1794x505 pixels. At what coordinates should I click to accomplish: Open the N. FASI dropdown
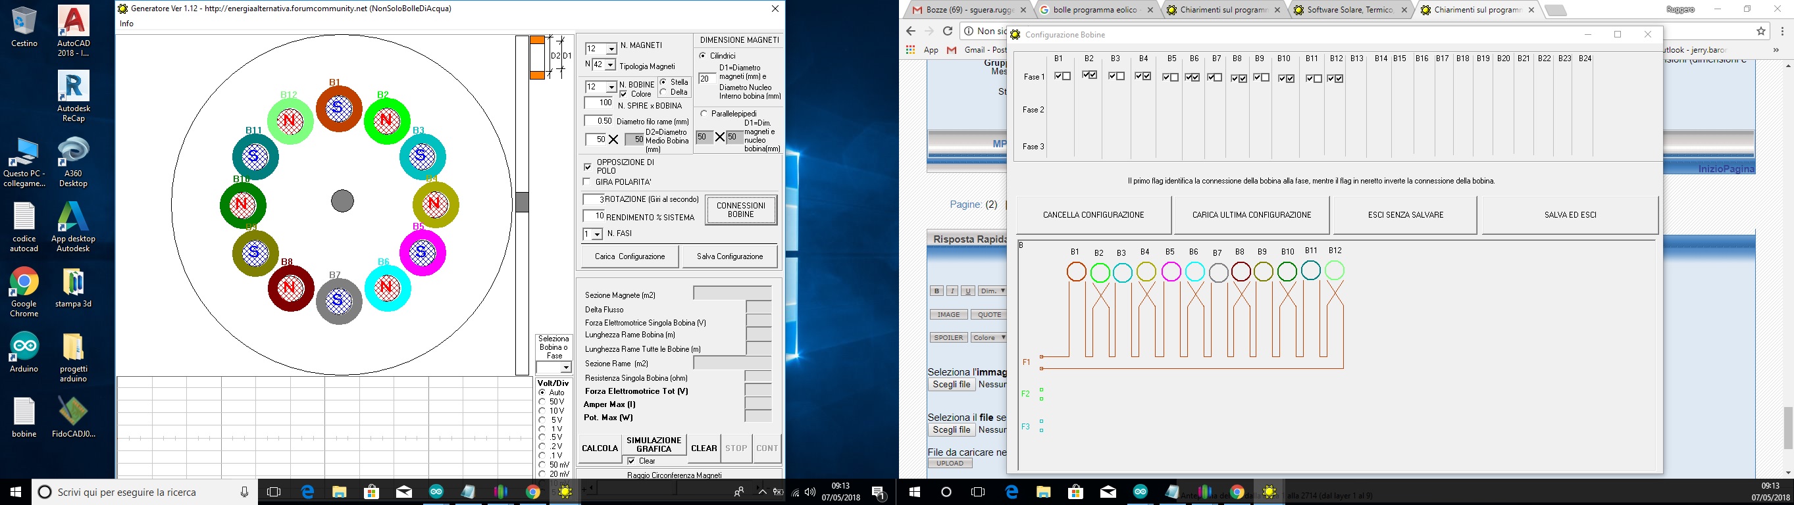597,235
